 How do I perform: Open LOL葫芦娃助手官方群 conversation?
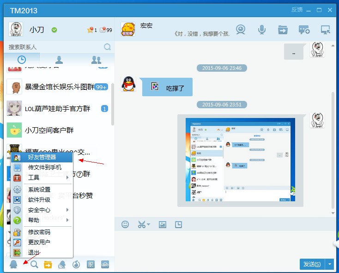point(58,109)
